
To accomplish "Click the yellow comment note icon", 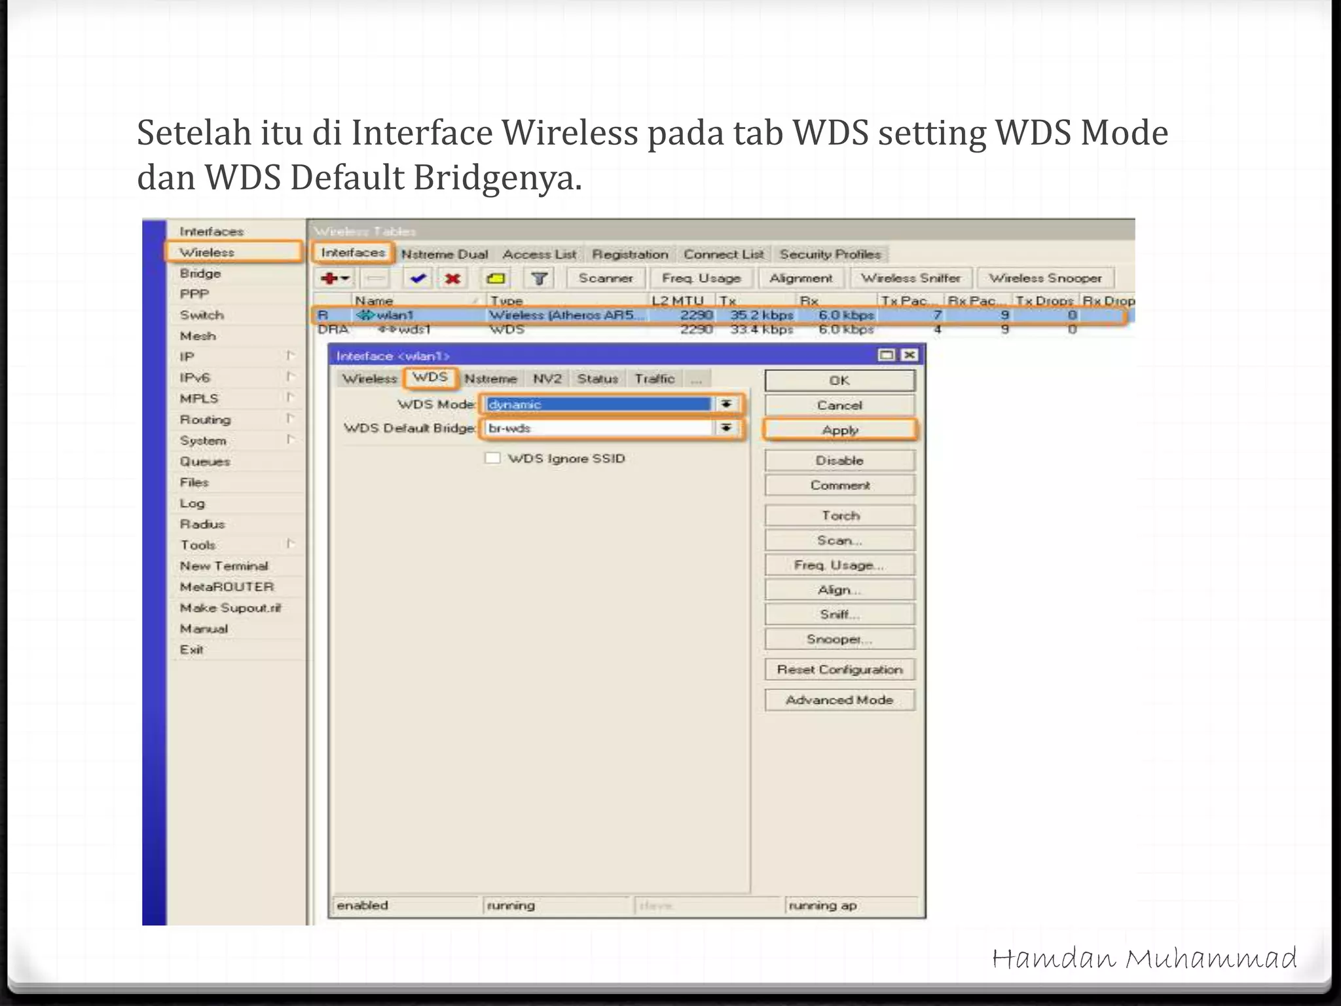I will pyautogui.click(x=496, y=278).
